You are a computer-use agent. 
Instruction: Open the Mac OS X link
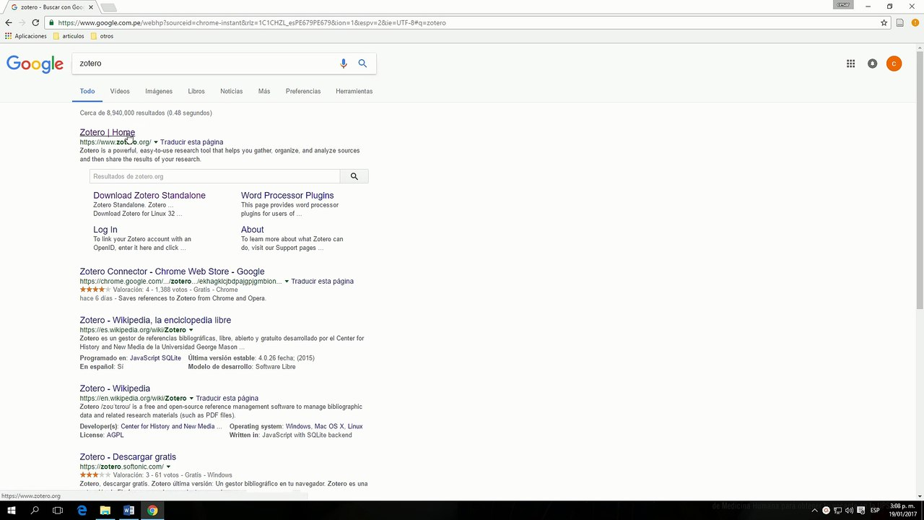point(329,427)
